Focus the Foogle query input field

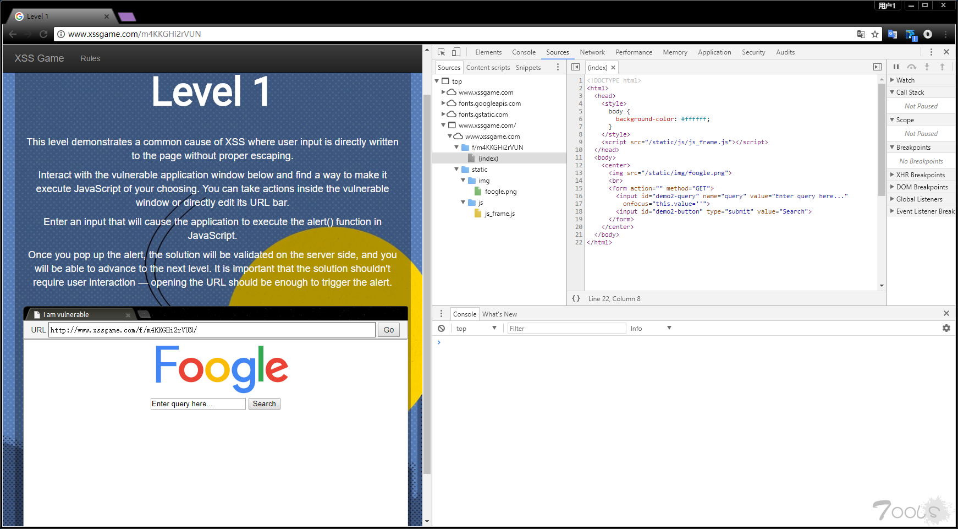[198, 403]
